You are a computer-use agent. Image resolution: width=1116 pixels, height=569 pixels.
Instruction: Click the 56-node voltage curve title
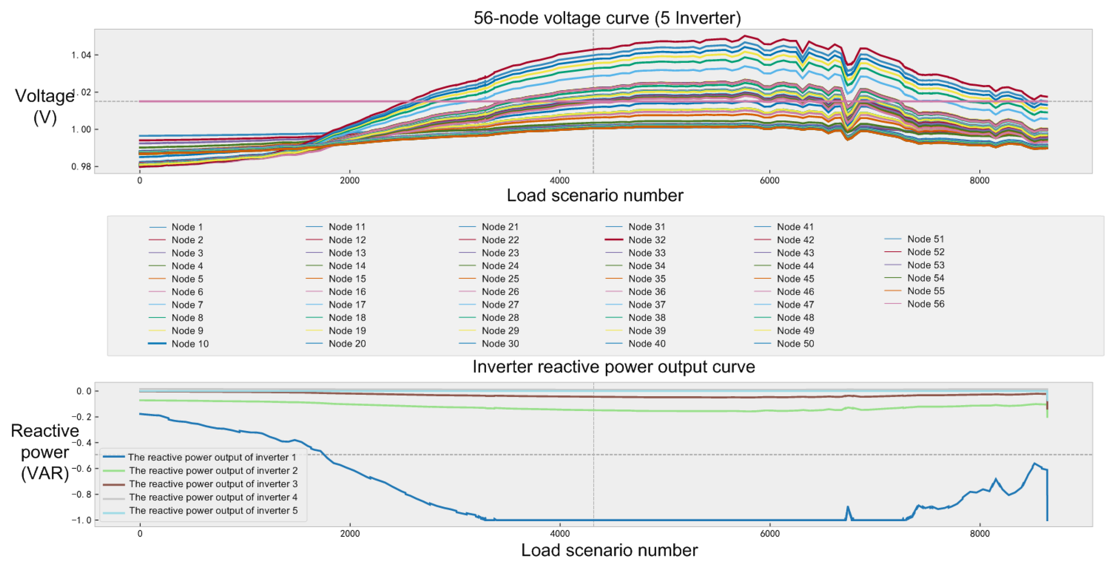[607, 18]
